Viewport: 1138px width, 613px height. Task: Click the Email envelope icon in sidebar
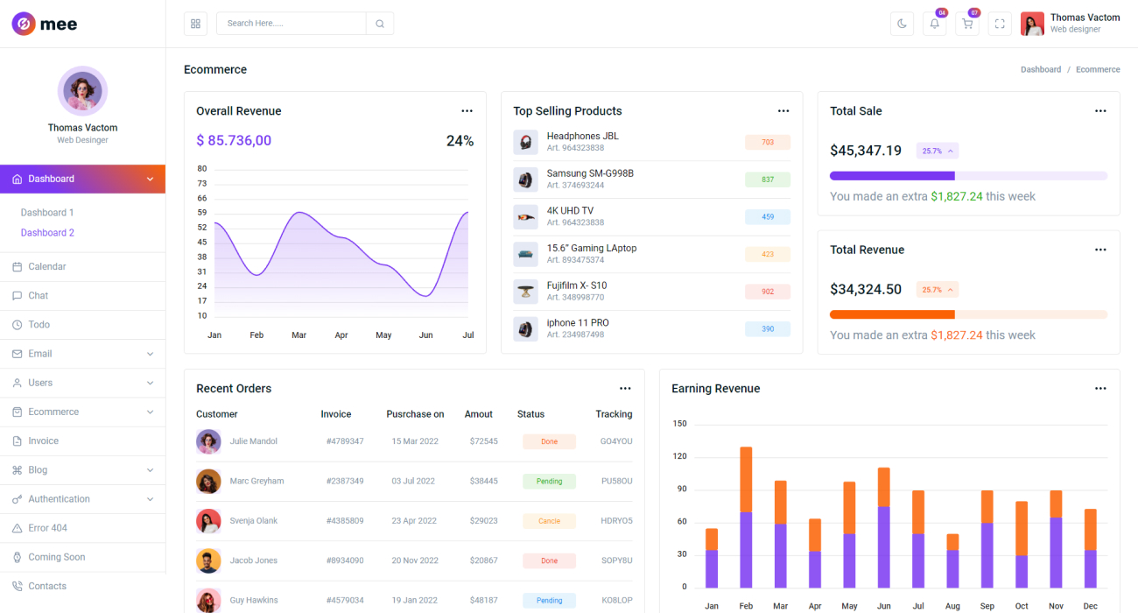17,354
